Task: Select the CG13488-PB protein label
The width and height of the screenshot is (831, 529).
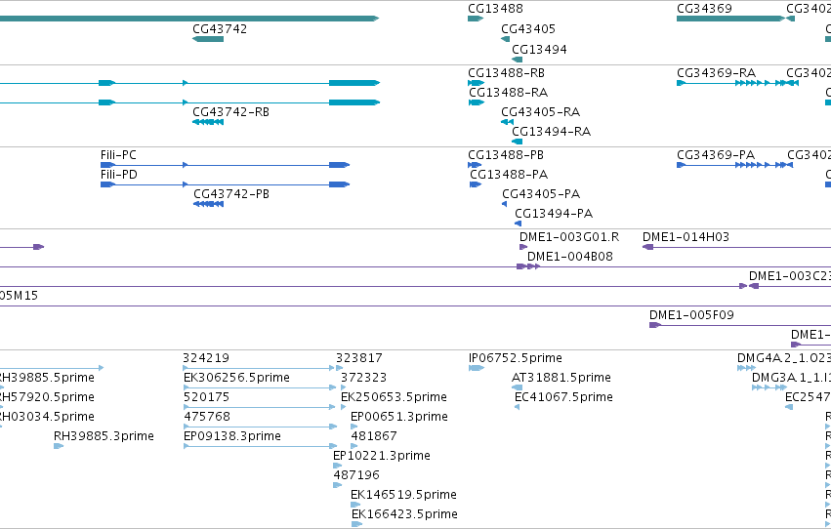Action: pos(505,155)
